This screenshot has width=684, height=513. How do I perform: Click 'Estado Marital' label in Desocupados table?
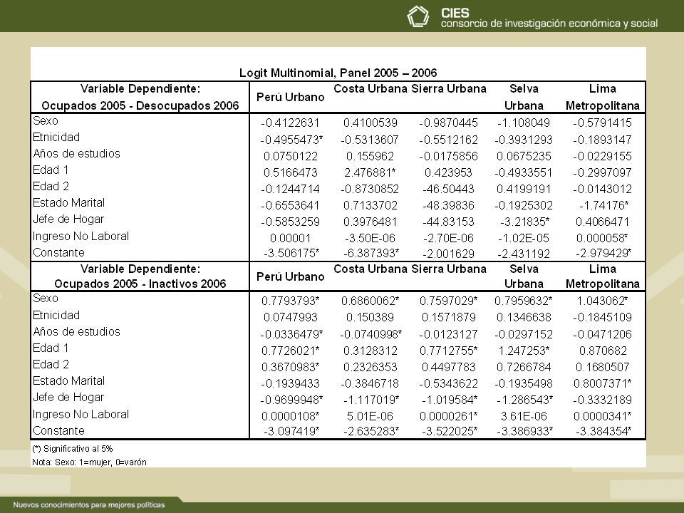tap(68, 203)
